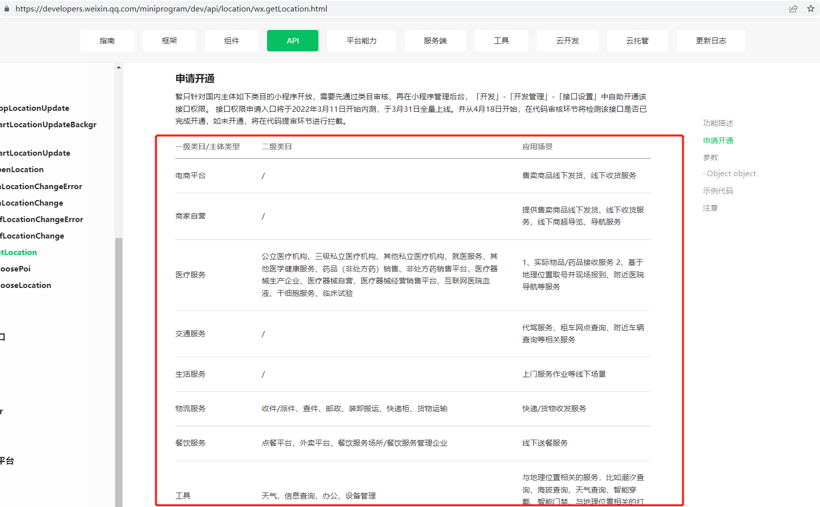Open the openLocation sidebar entry

(22, 170)
